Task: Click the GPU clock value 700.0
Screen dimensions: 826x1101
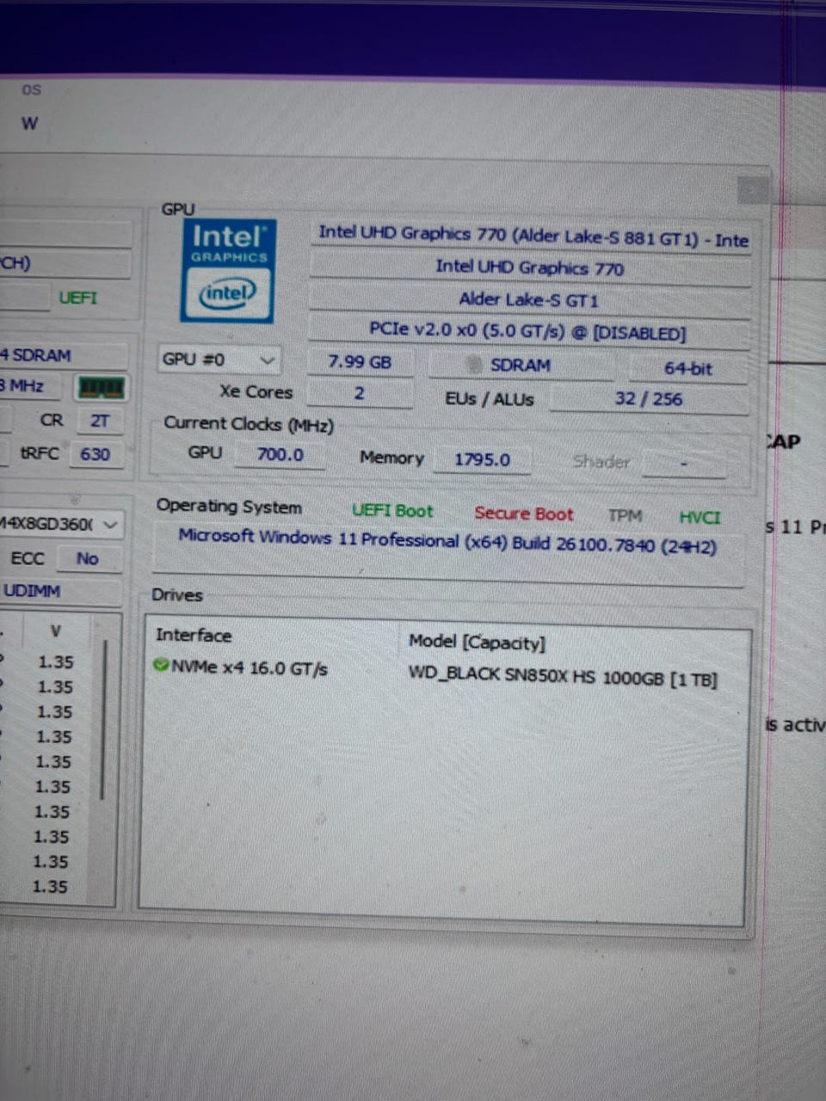Action: point(280,454)
